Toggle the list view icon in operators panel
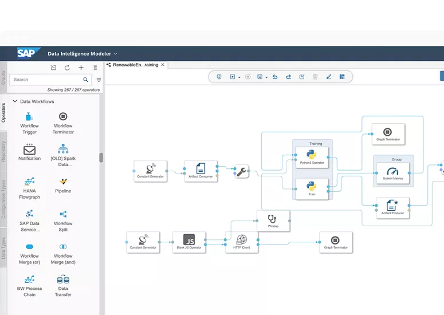This screenshot has height=315, width=444. click(x=95, y=68)
